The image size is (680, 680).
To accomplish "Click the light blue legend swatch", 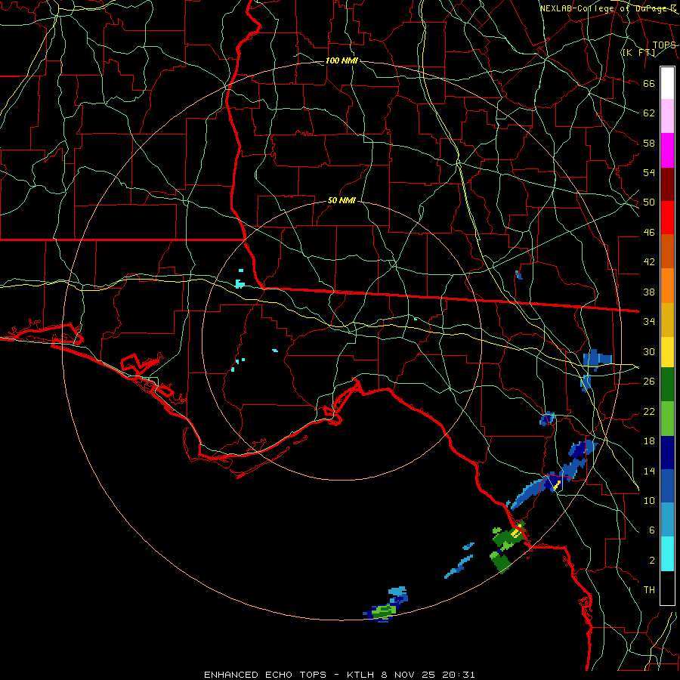I will pos(667,520).
